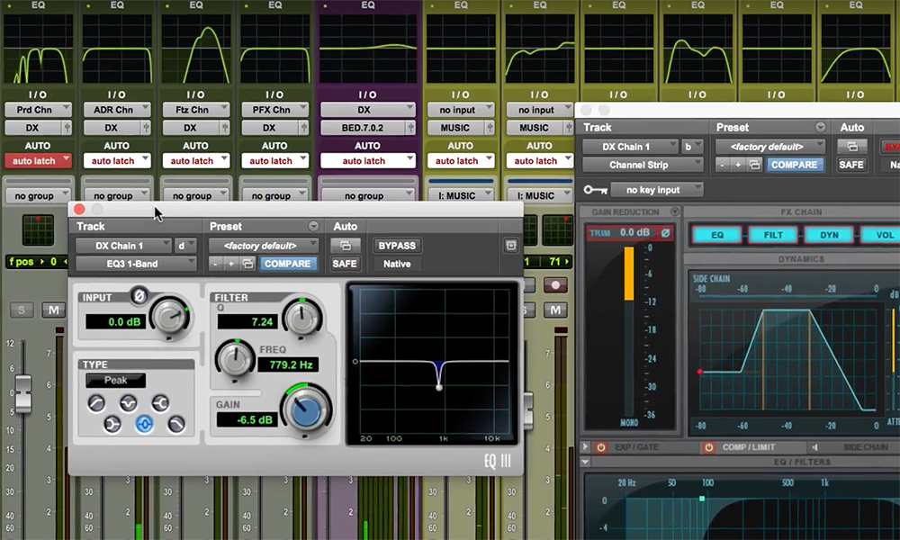The height and width of the screenshot is (540, 900).
Task: Select the high-pass filter type icon
Action: click(97, 402)
